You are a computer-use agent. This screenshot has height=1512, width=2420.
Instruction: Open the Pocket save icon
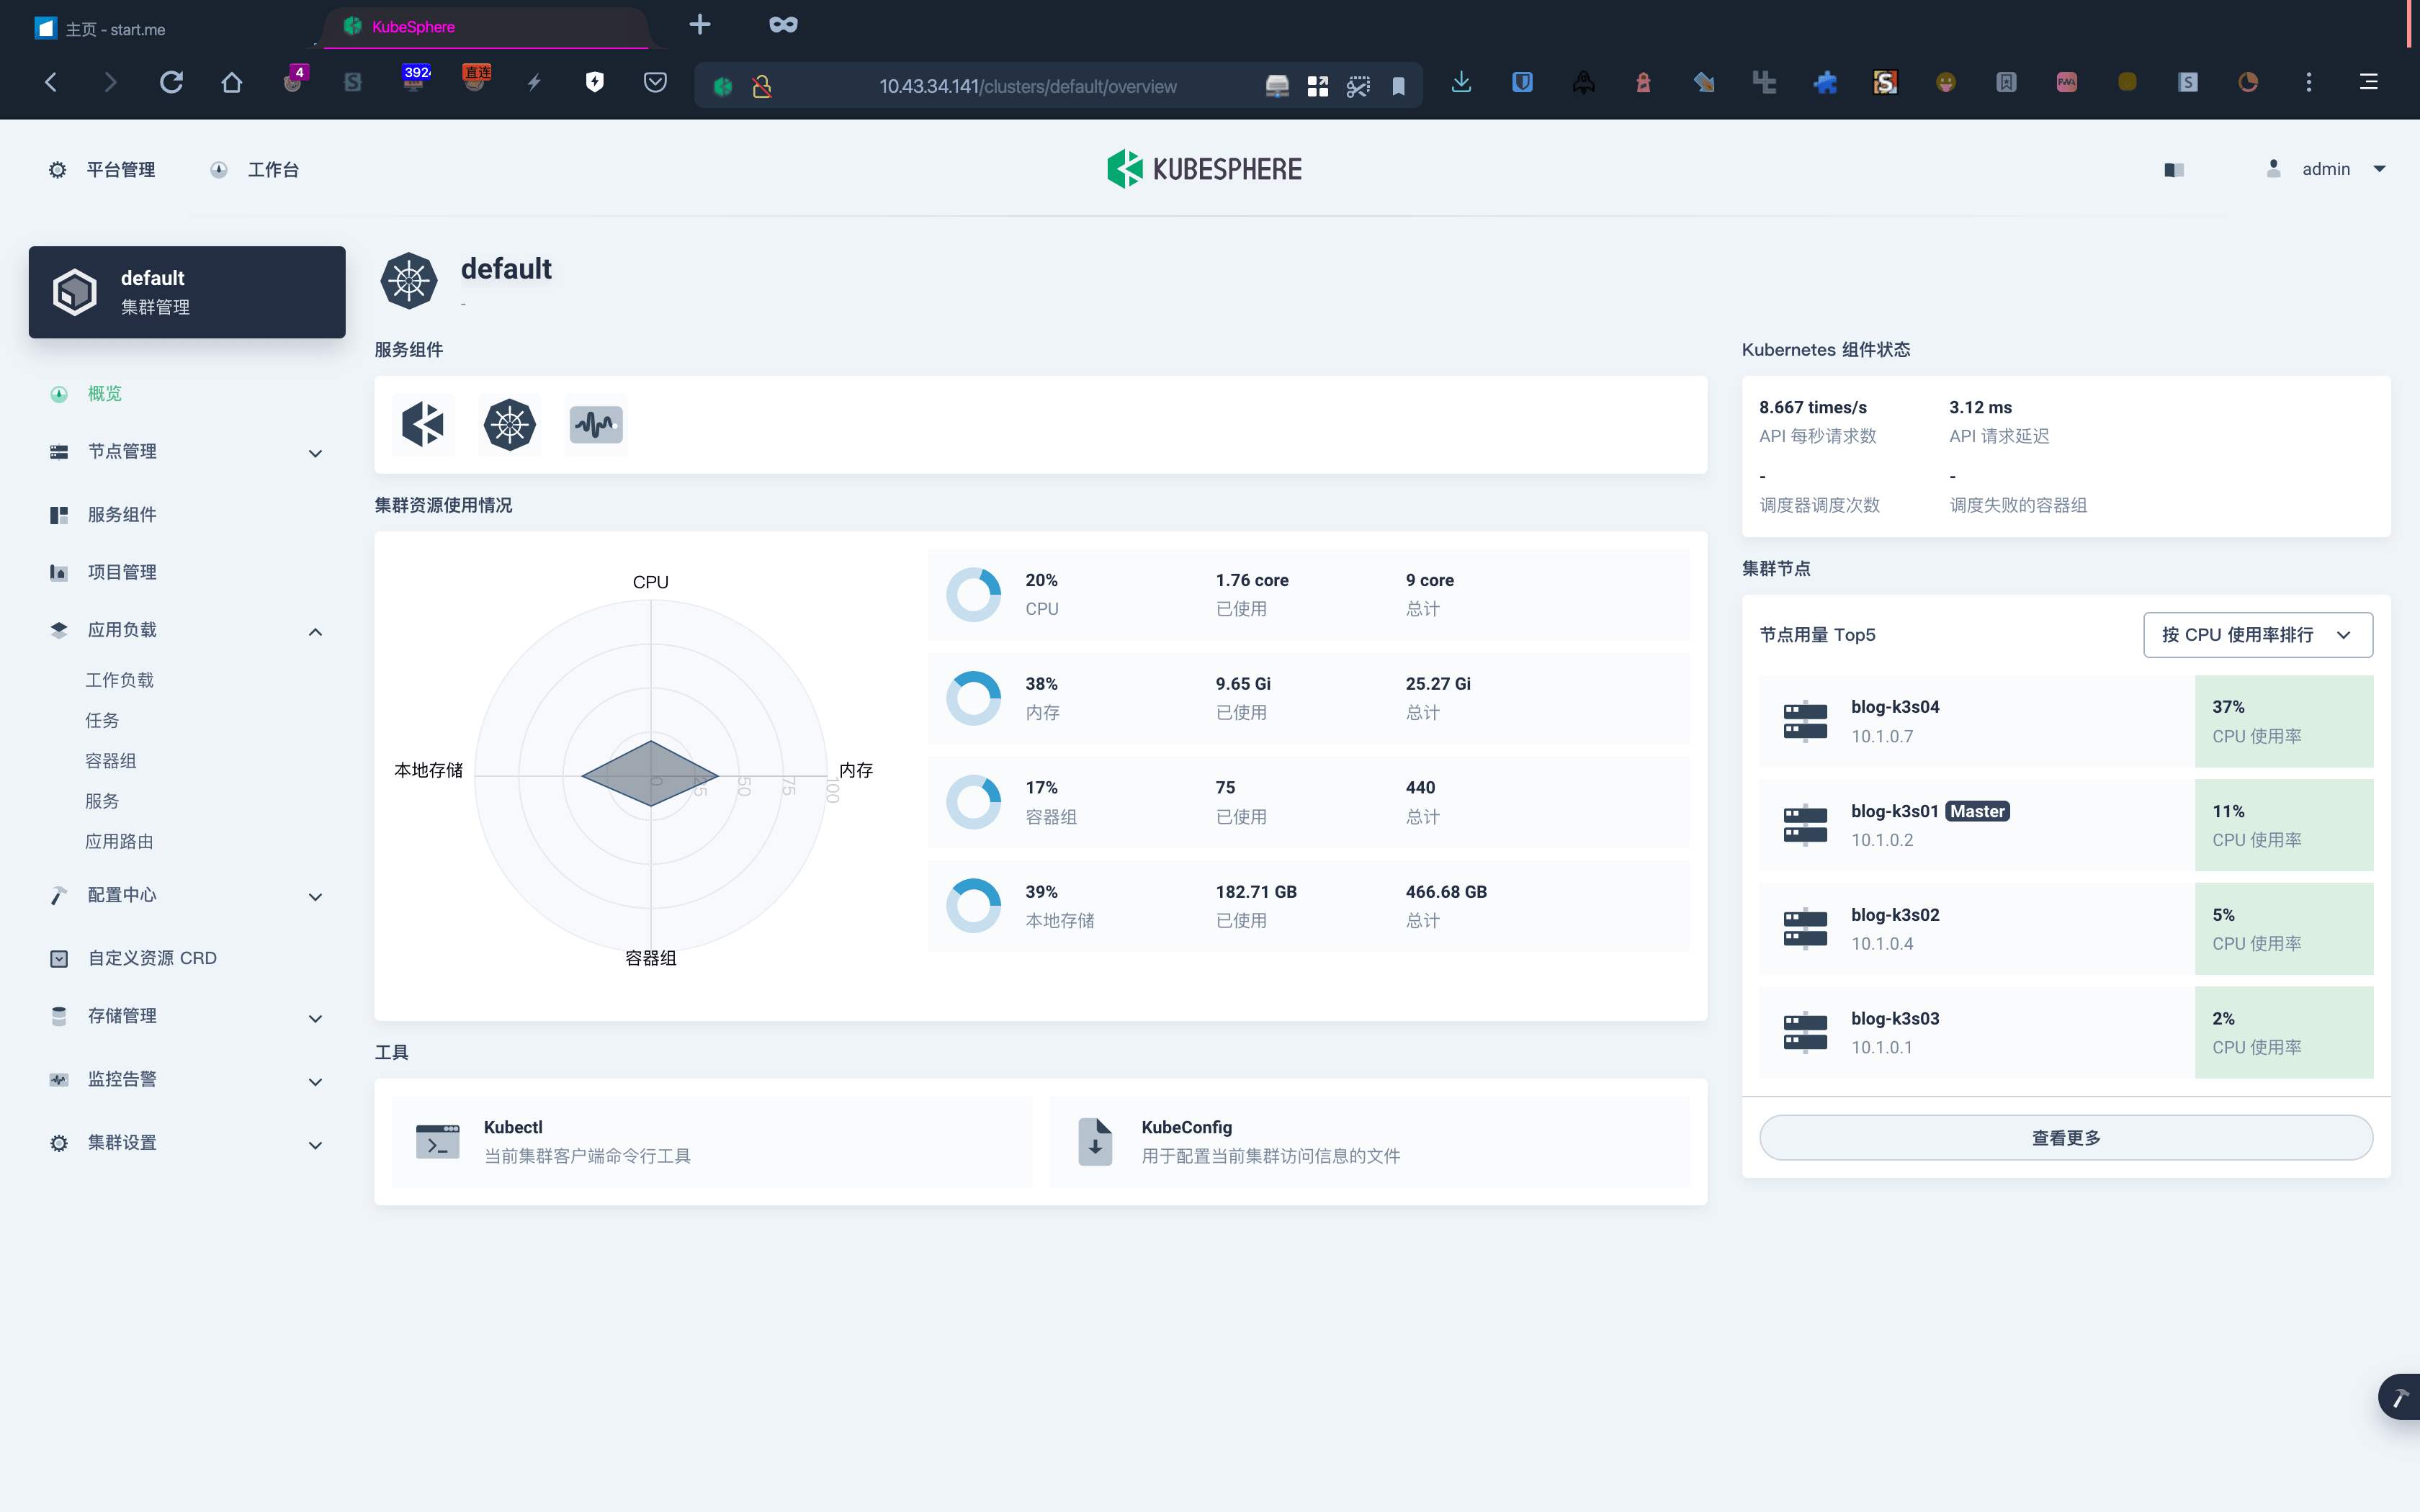(655, 82)
